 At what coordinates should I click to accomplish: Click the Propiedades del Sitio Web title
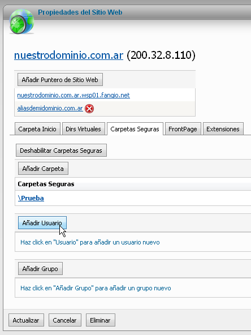click(80, 12)
